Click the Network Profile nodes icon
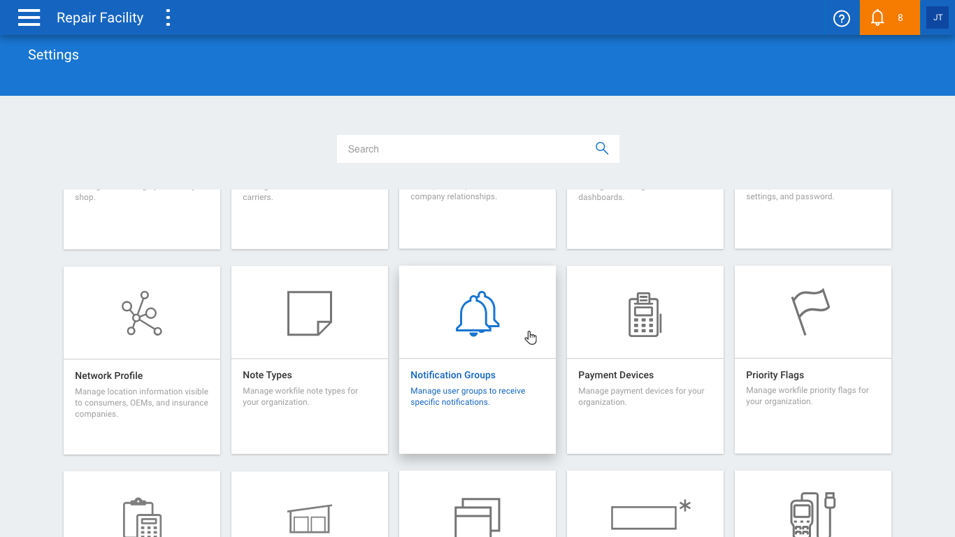955x537 pixels. point(142,313)
